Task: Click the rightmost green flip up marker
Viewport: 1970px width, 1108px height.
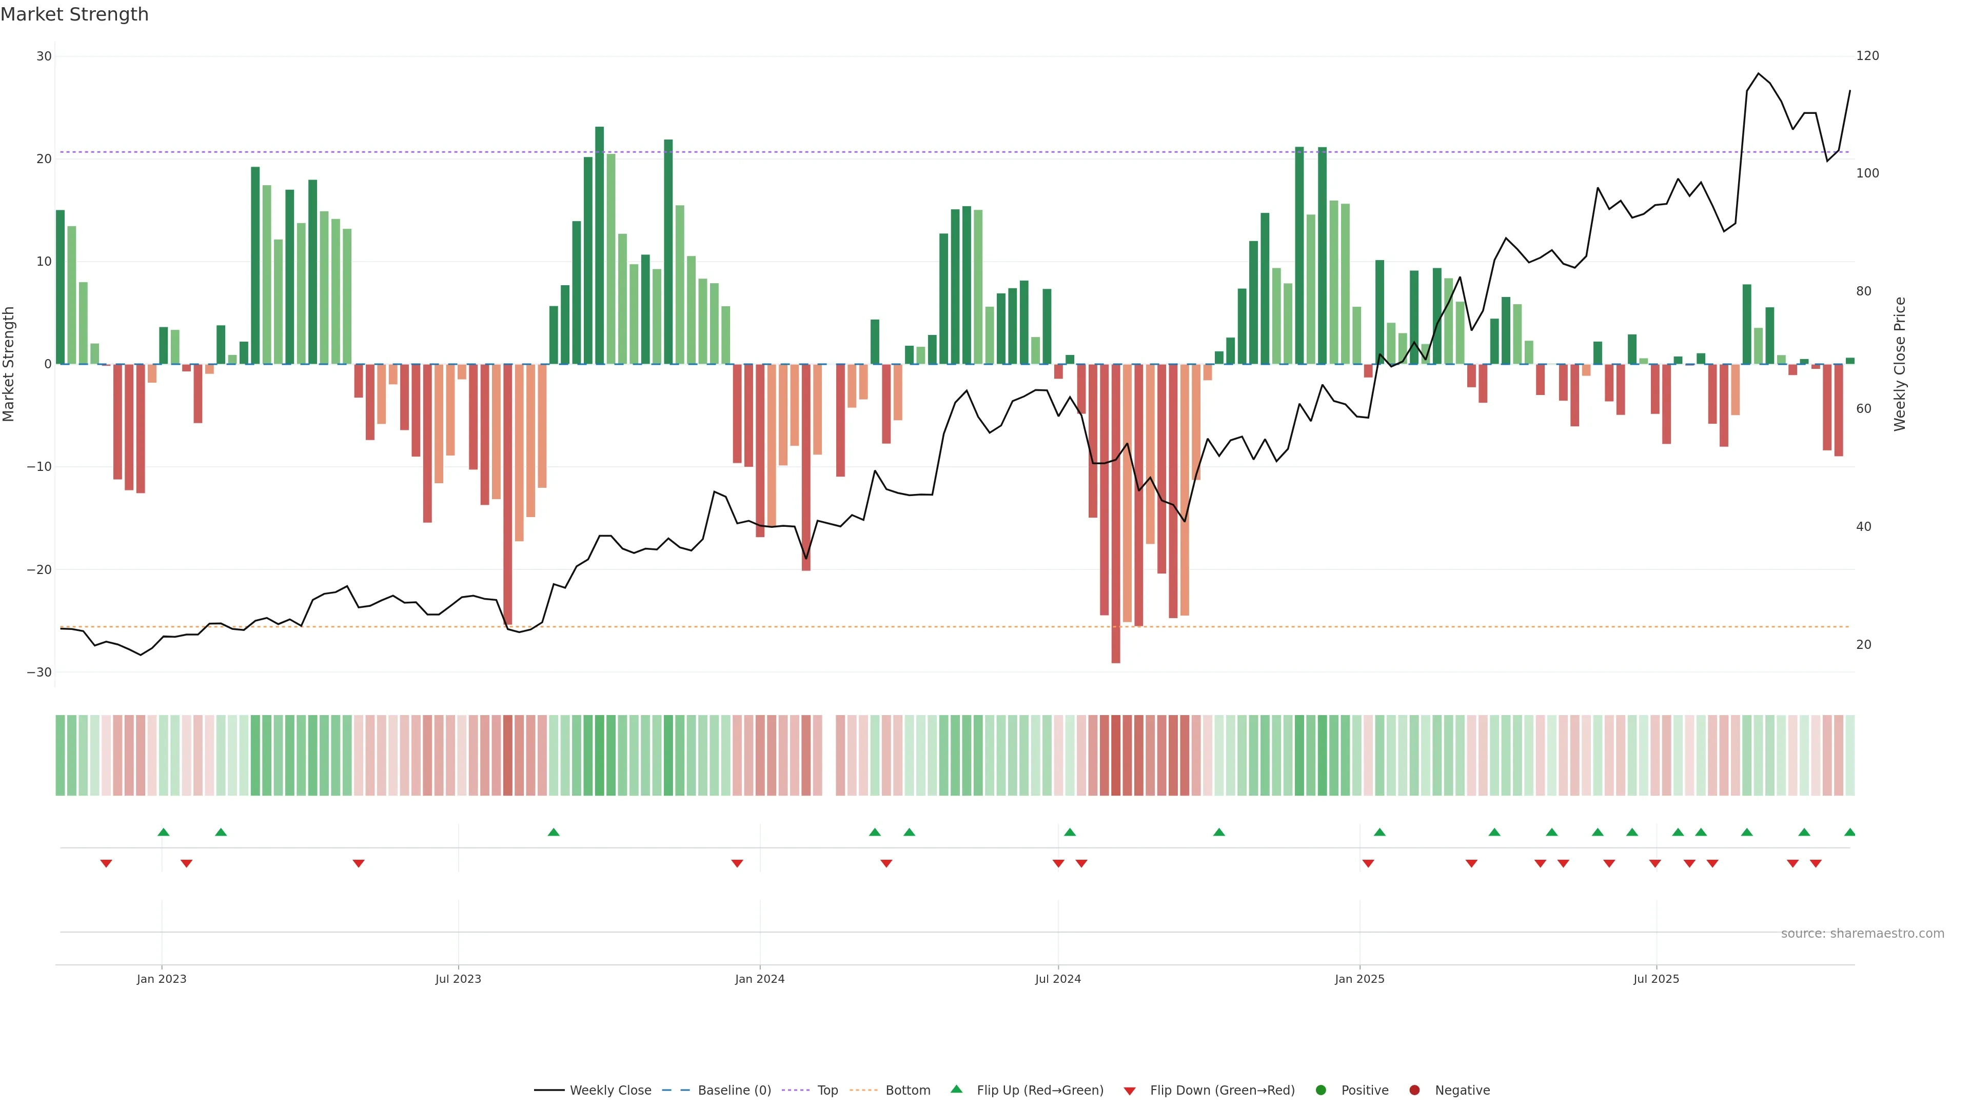Action: [x=1849, y=832]
